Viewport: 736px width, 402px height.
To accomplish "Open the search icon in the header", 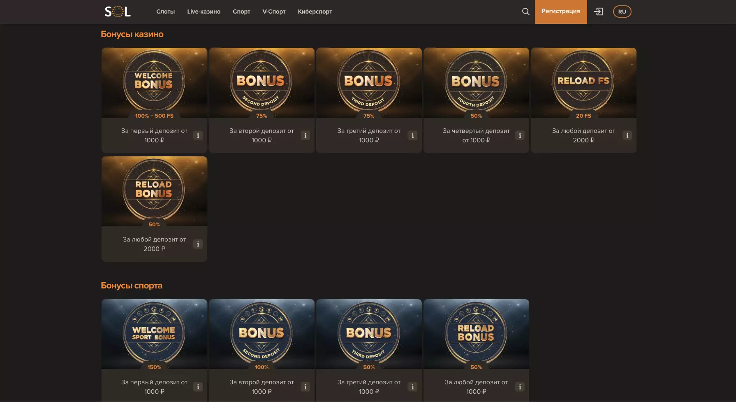I will point(525,12).
